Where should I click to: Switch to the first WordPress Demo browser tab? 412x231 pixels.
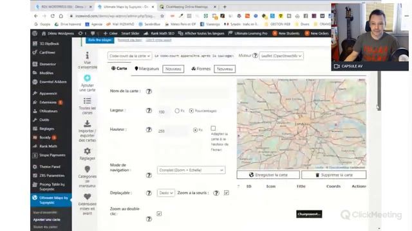63,7
